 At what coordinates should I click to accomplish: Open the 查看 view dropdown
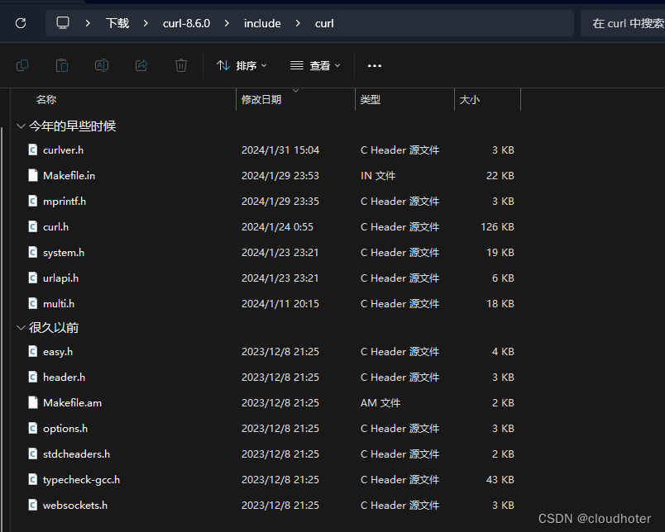click(315, 65)
